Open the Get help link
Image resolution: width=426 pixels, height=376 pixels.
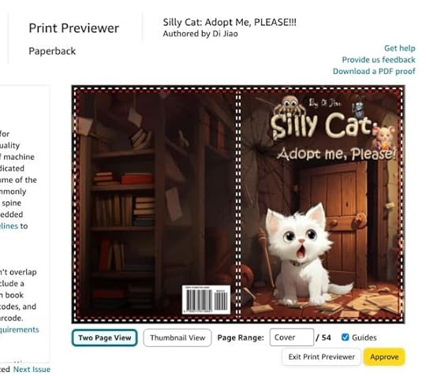pos(399,48)
